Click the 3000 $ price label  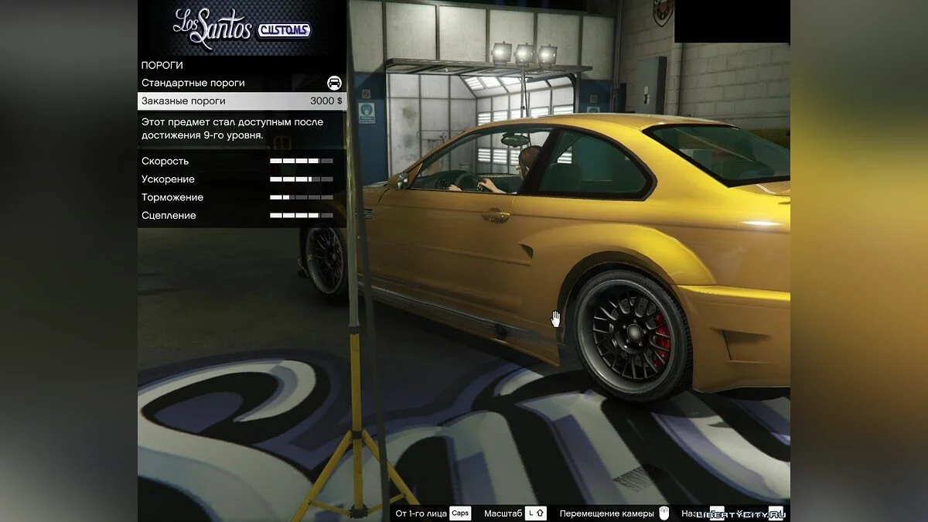pyautogui.click(x=327, y=101)
